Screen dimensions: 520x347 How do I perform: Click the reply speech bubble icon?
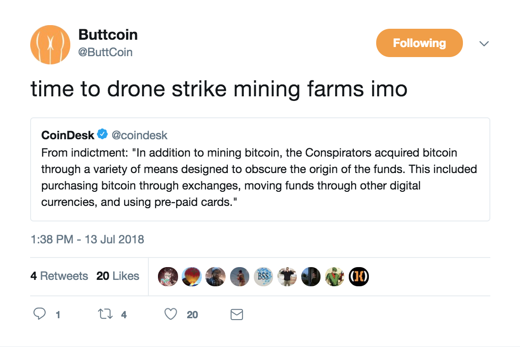pos(40,314)
